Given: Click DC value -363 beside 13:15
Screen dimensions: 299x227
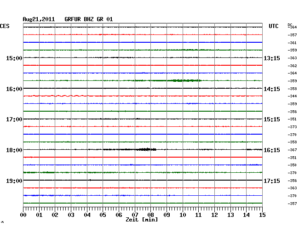Looking at the screenshot, I should click(x=292, y=58).
